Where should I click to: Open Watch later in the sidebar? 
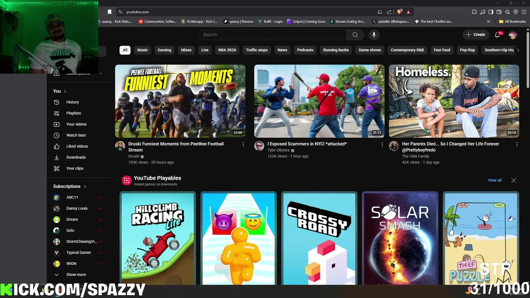[x=77, y=135]
